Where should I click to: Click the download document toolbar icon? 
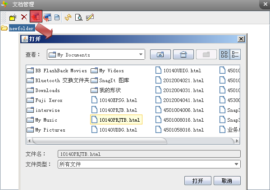47,18
